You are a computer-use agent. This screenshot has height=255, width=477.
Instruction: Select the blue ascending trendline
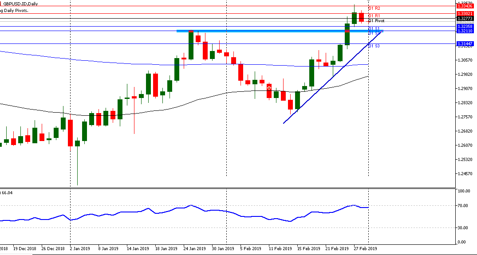pos(333,77)
